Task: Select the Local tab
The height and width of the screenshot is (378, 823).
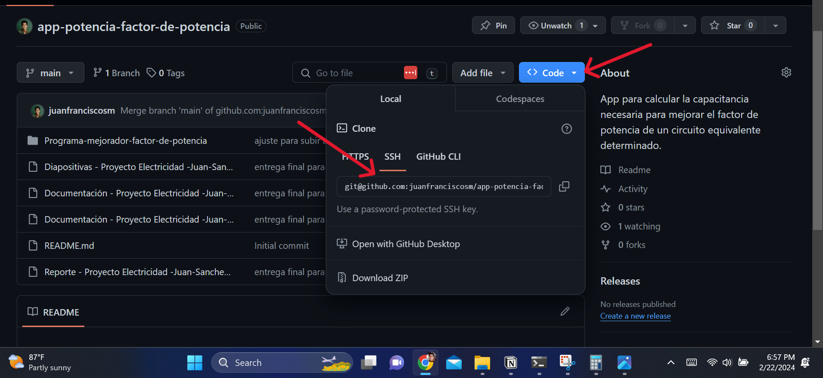Action: click(391, 99)
